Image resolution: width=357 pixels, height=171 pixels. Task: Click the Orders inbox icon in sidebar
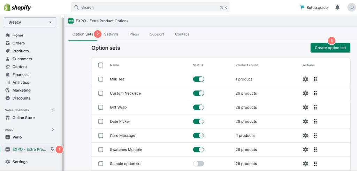pos(8,43)
